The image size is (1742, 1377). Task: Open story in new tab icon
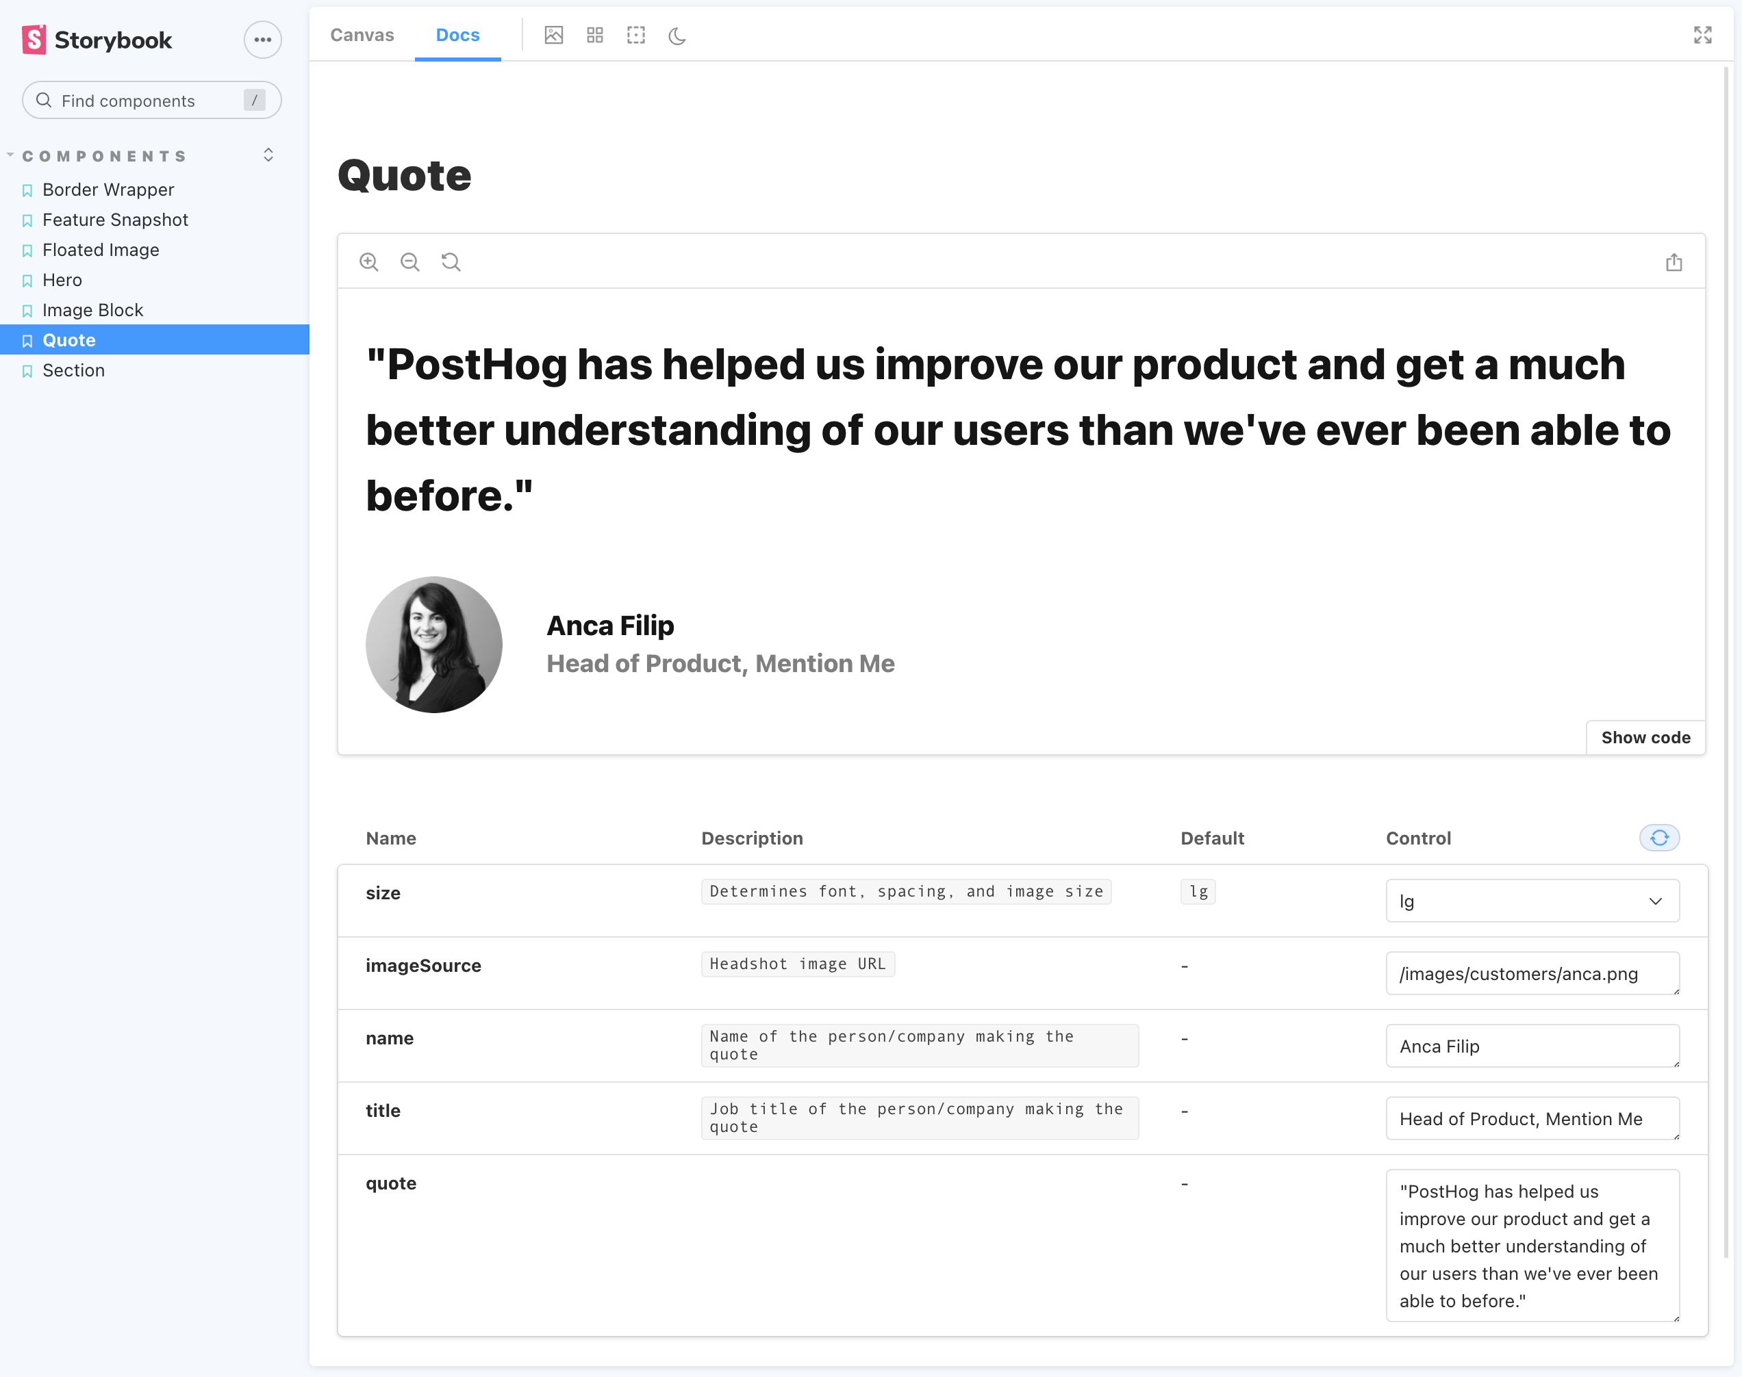point(1674,262)
